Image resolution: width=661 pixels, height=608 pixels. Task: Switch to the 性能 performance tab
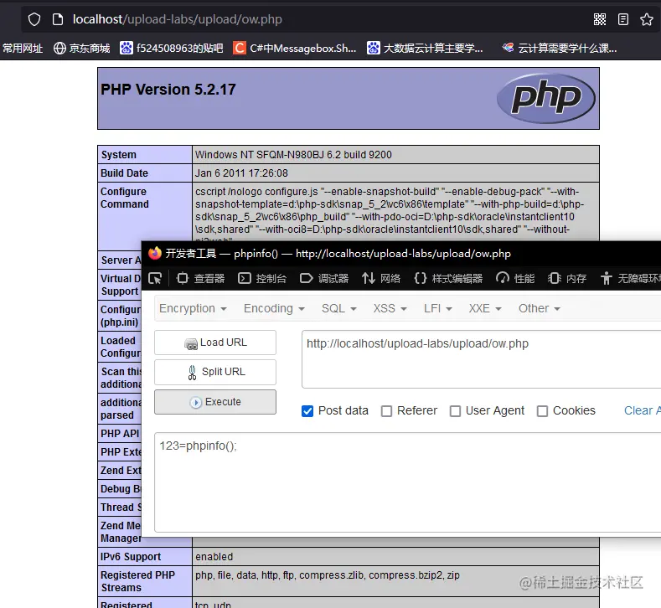coord(515,279)
